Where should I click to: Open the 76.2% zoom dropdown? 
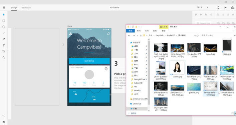coord(207,7)
